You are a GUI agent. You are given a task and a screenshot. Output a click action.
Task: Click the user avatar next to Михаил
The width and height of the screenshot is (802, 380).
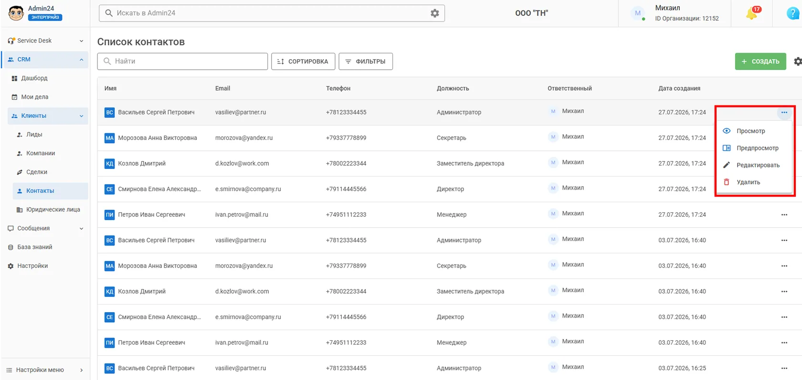(638, 13)
